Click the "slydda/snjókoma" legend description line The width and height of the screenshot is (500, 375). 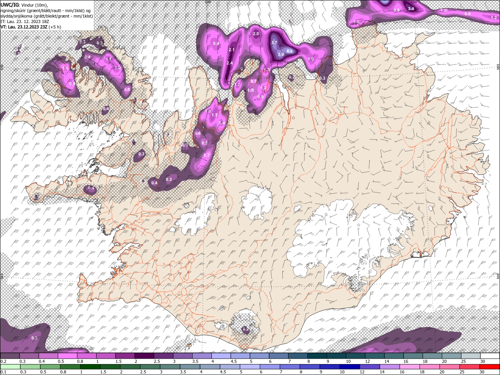(x=46, y=16)
